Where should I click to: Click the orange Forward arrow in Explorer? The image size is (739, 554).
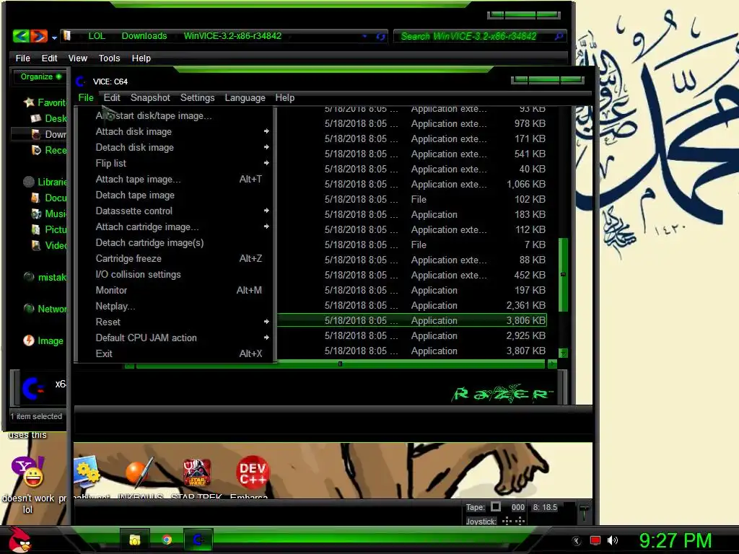tap(39, 36)
